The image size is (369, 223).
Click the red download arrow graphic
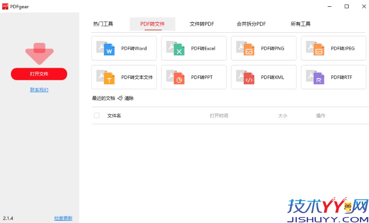tap(39, 54)
